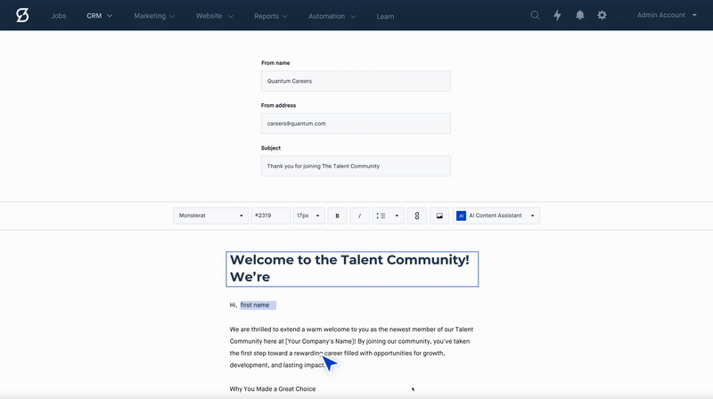The height and width of the screenshot is (399, 713).
Task: Expand the line spacing dropdown arrow
Action: point(397,216)
